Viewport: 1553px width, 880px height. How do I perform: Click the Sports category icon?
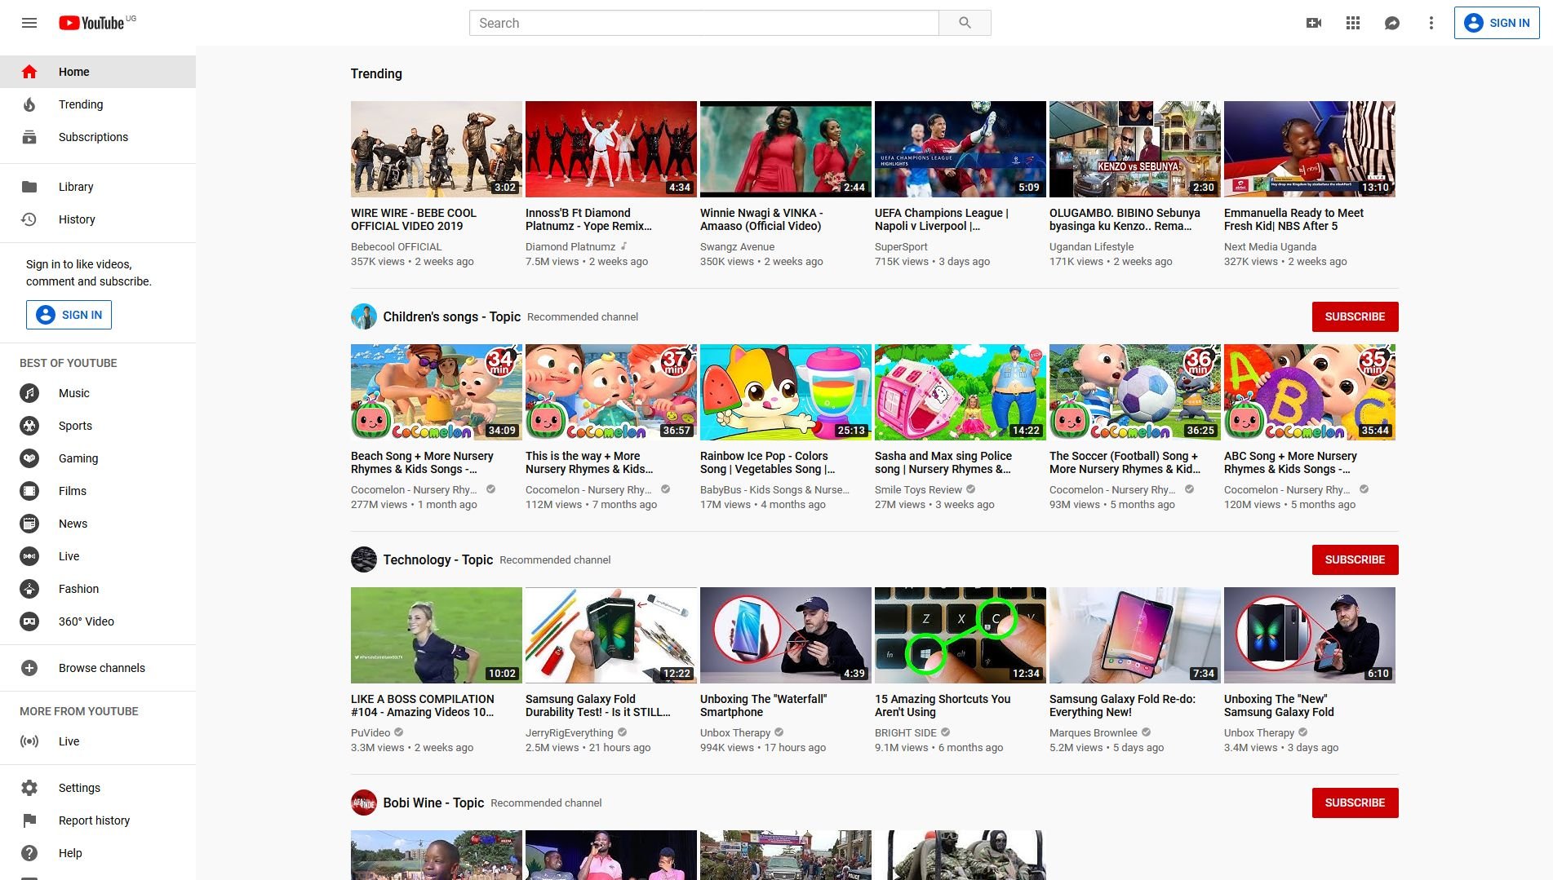(x=29, y=426)
